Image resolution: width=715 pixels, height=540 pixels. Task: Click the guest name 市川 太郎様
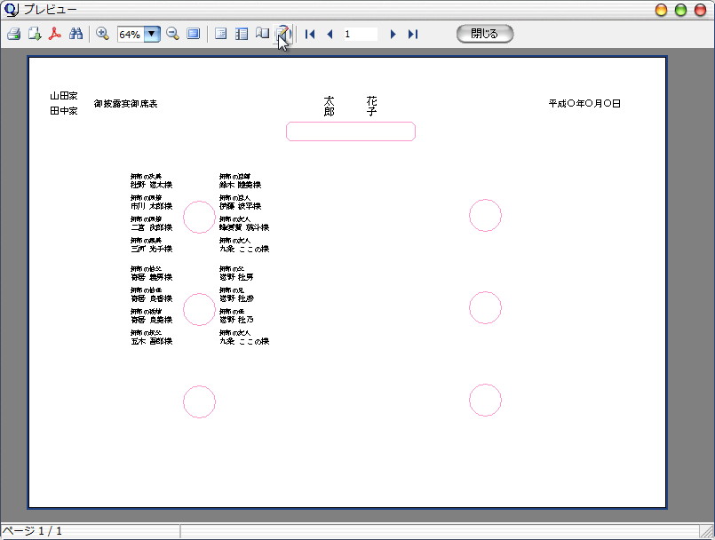click(x=151, y=206)
